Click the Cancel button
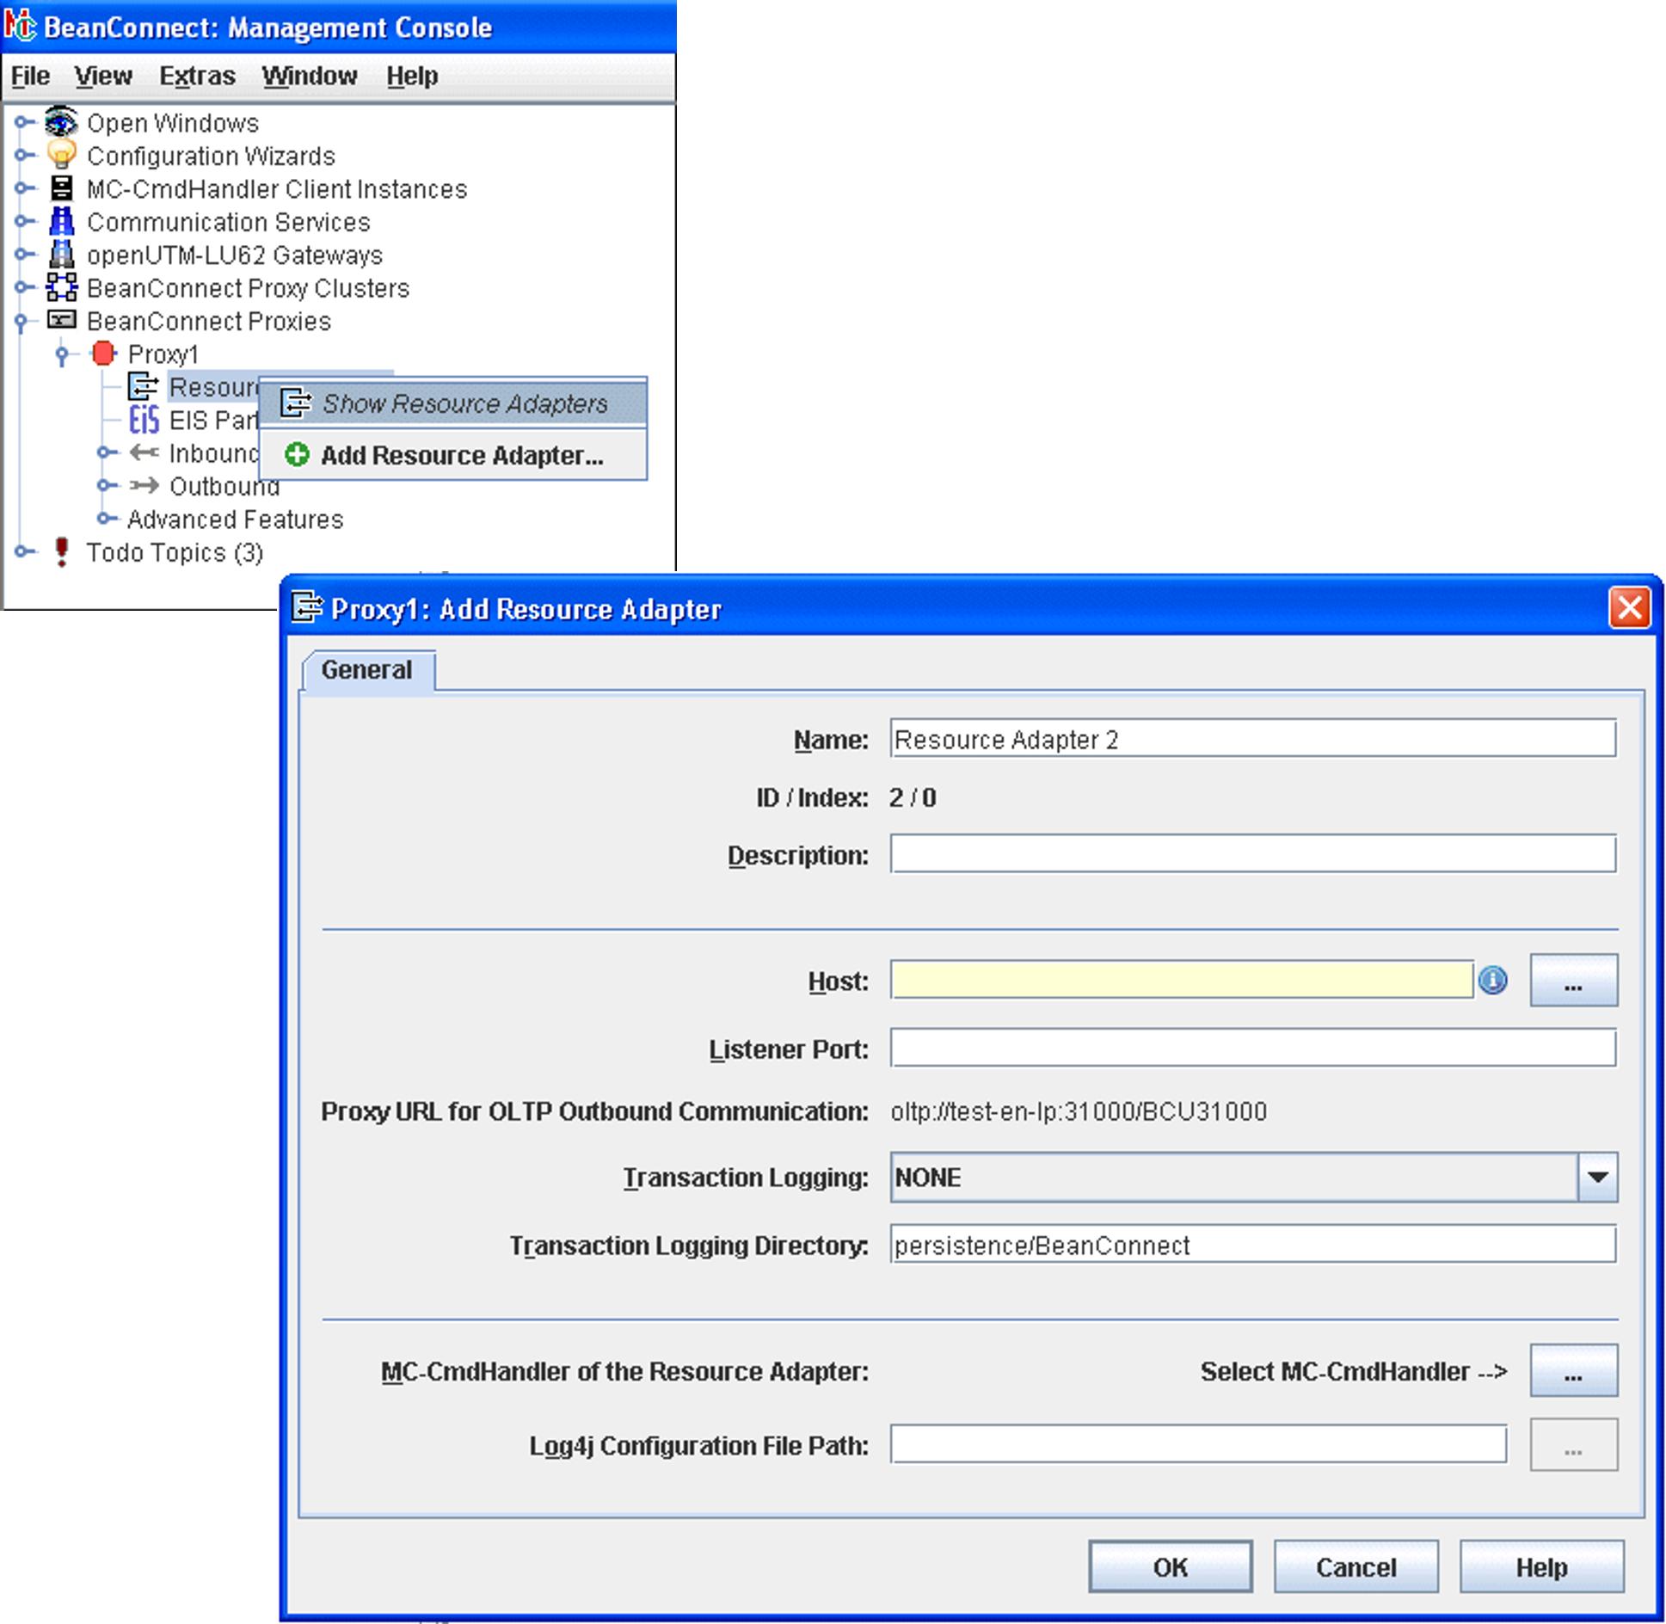 (1356, 1566)
